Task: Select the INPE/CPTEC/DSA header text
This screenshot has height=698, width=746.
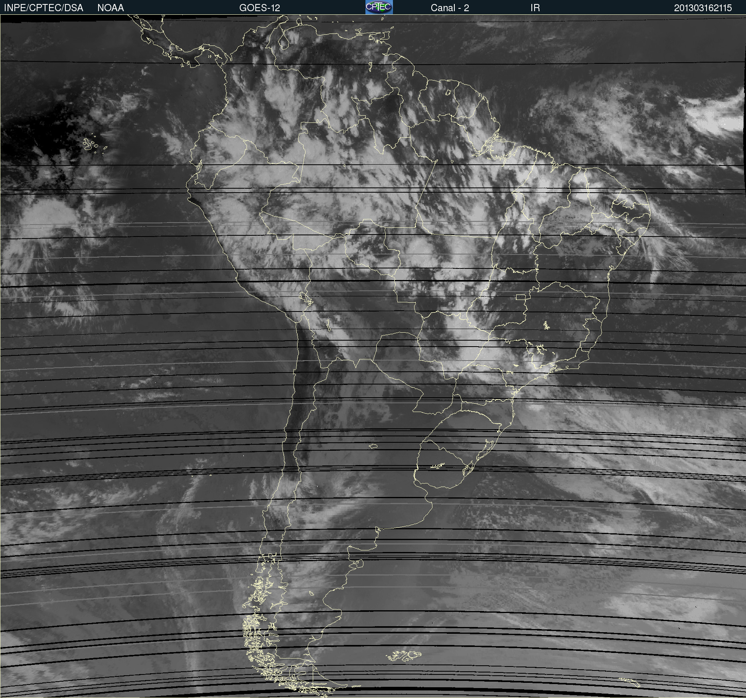Action: tap(43, 8)
